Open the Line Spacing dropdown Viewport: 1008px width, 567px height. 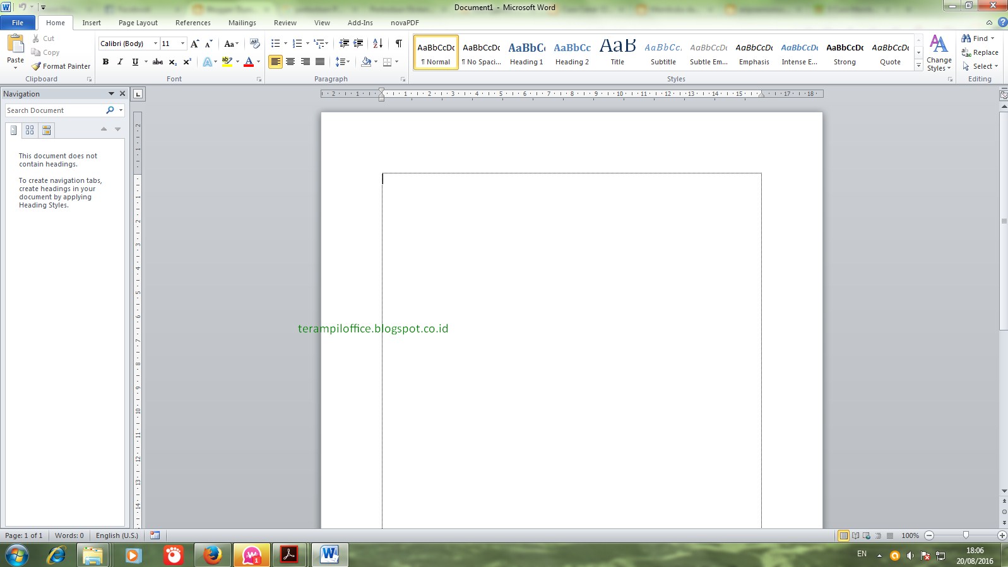pyautogui.click(x=343, y=62)
